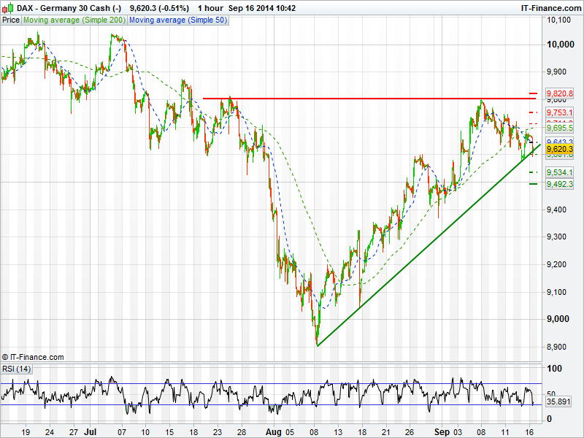Select the Price legend label
The height and width of the screenshot is (438, 584).
click(x=11, y=20)
